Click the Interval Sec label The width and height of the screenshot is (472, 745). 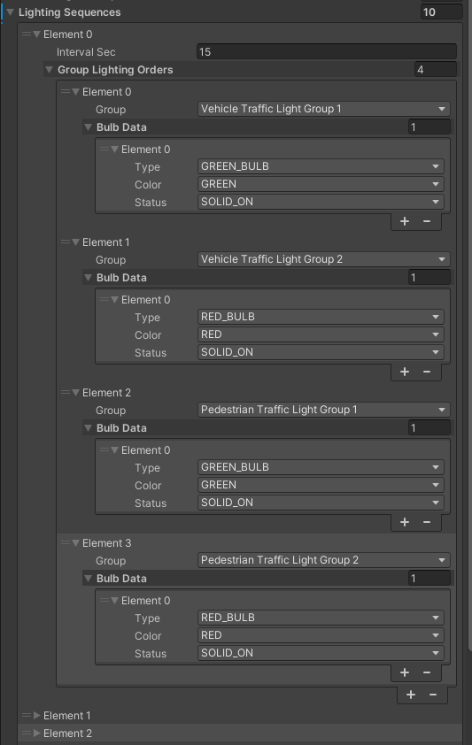click(x=86, y=52)
